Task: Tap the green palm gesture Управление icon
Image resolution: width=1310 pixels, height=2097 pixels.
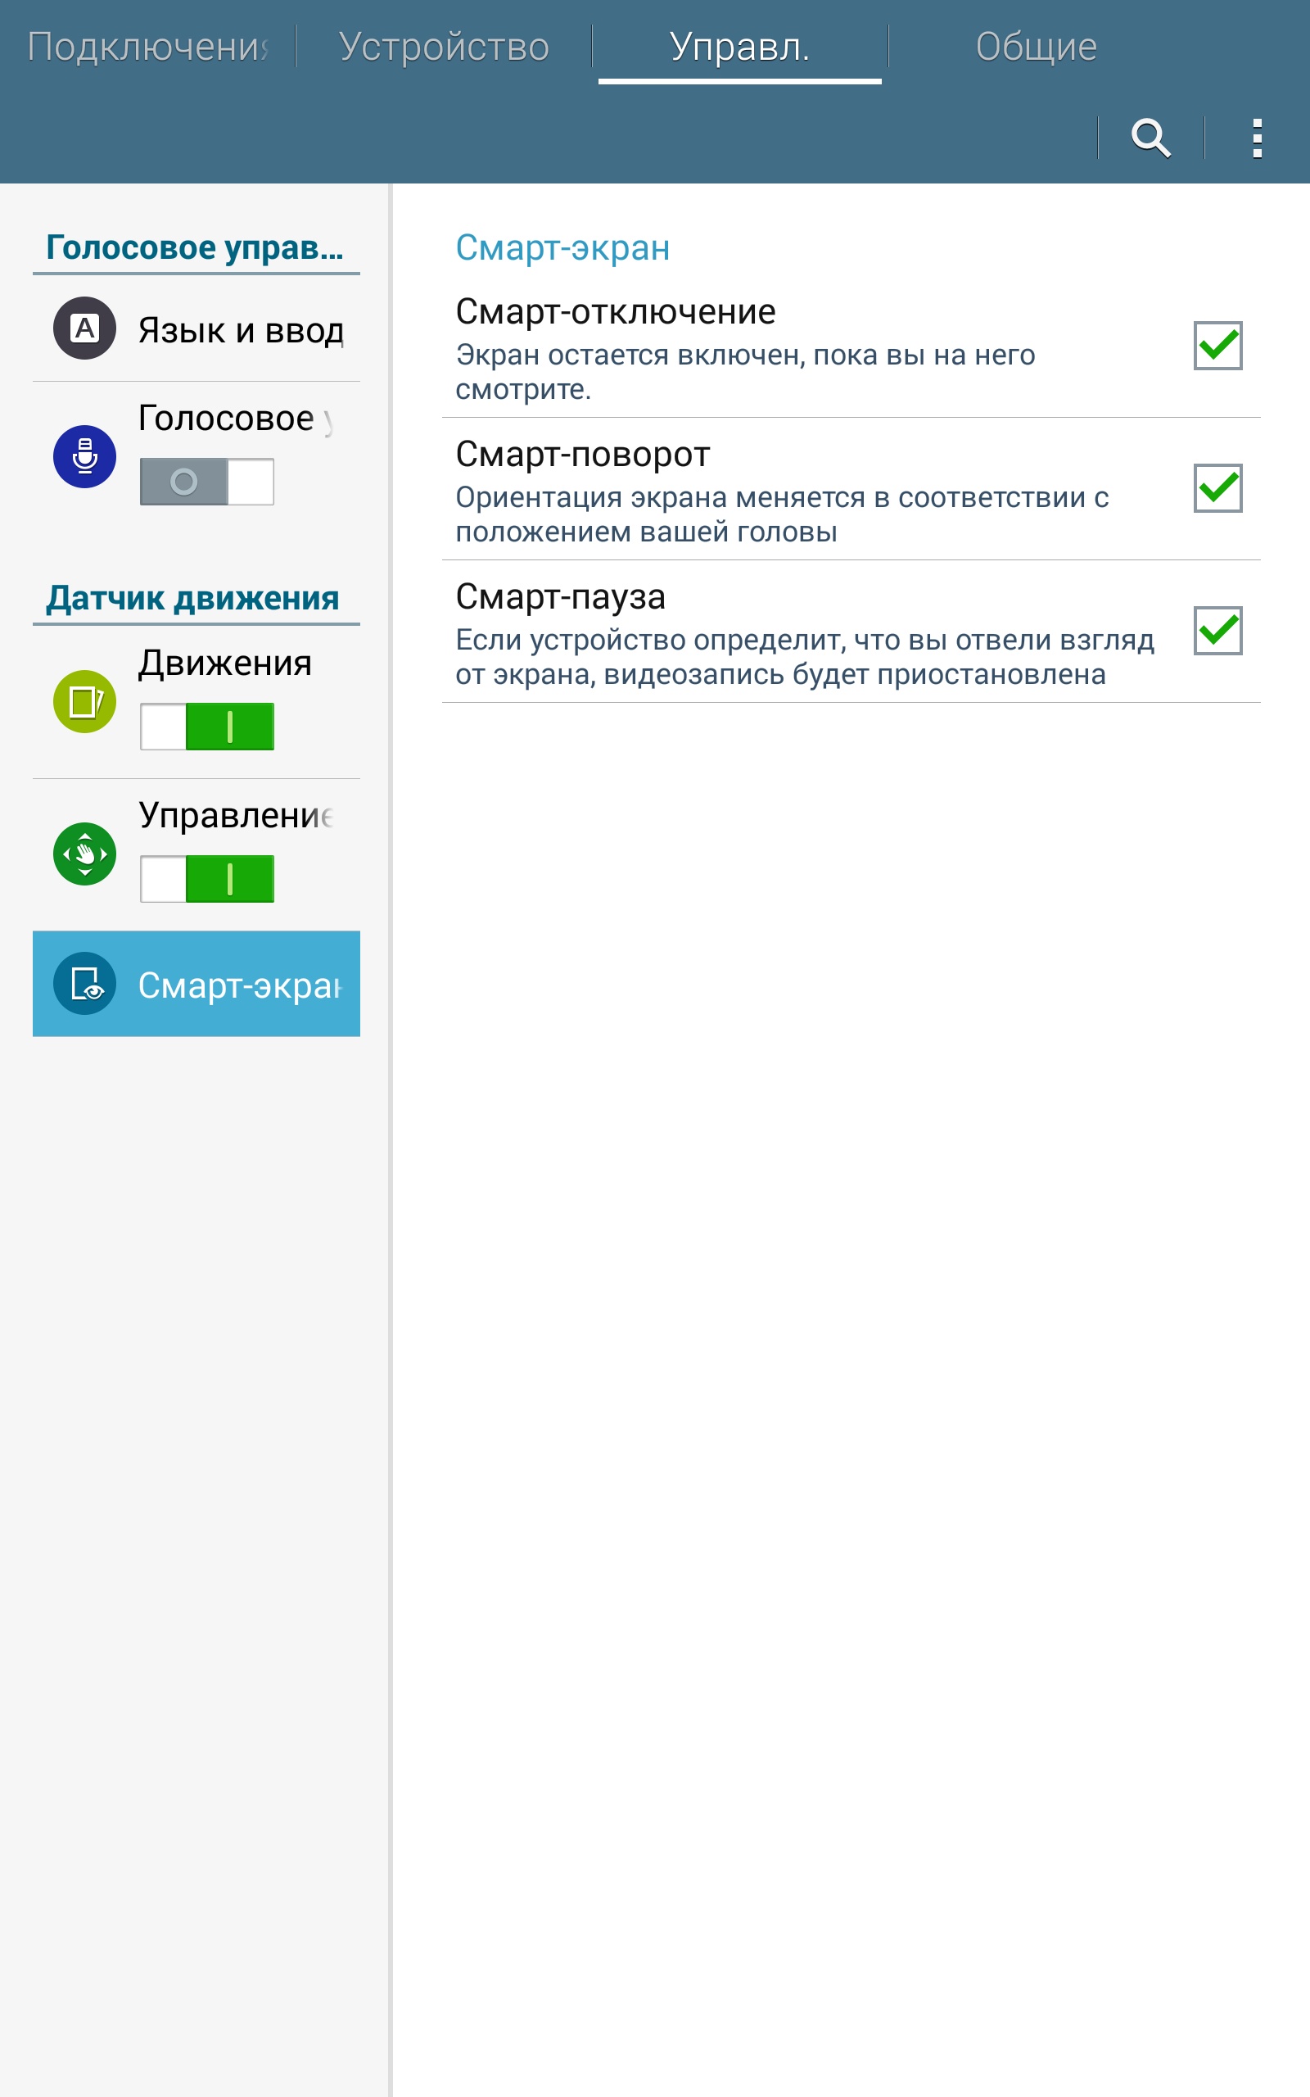Action: [x=85, y=854]
